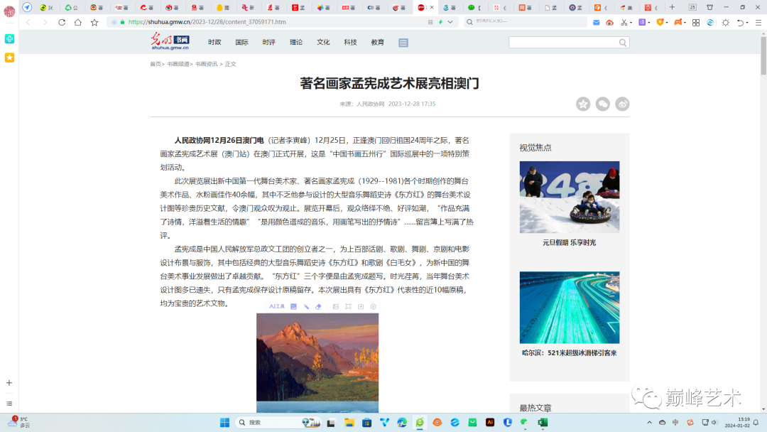
Task: Click the crop icon above the painting
Action: (347, 306)
